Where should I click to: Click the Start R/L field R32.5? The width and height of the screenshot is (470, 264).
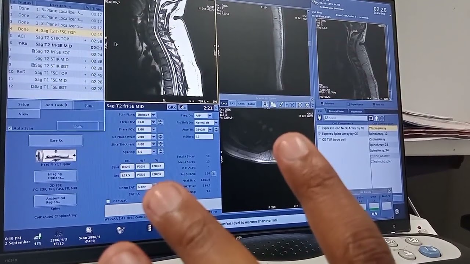tap(127, 167)
